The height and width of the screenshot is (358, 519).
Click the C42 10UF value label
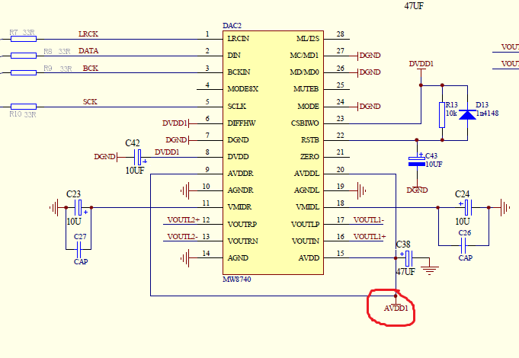(135, 171)
